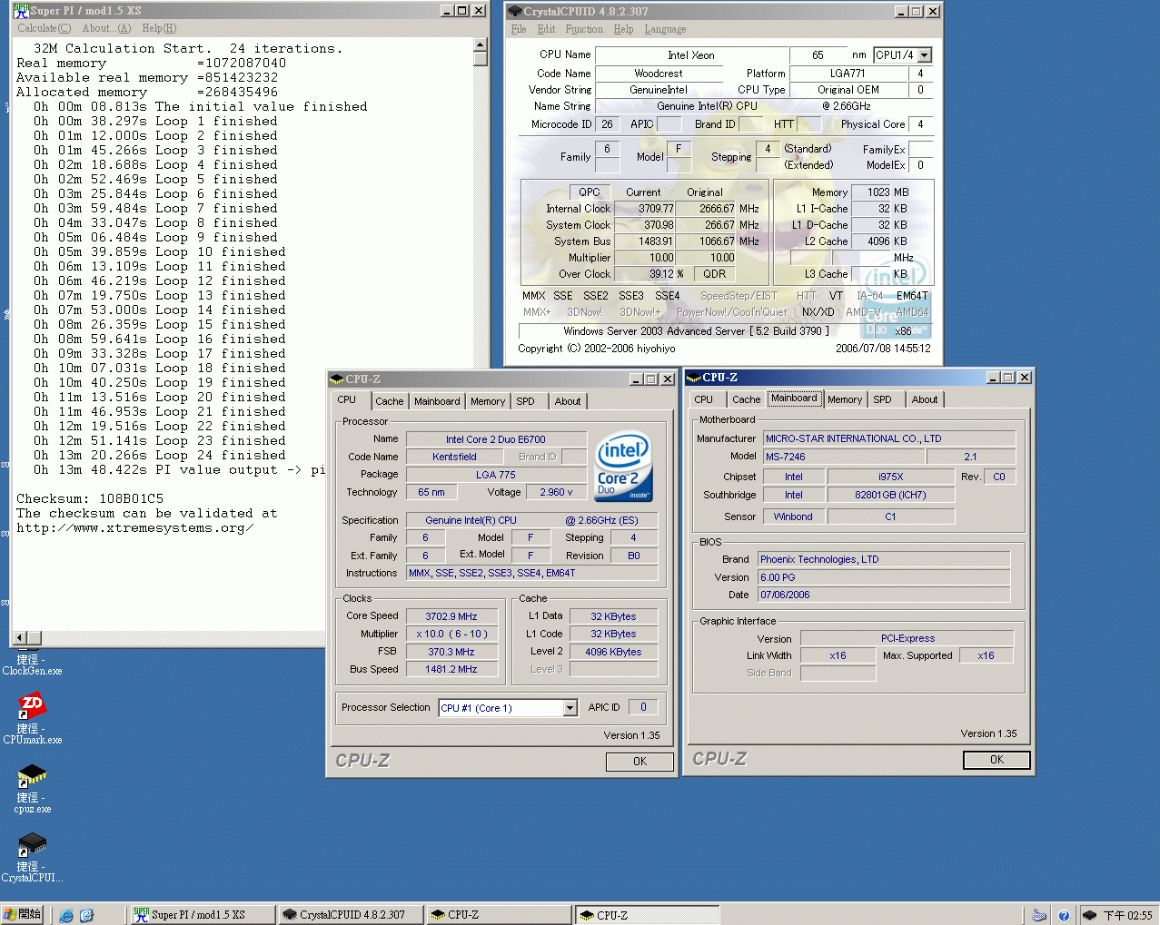Screen dimensions: 1160x925
Task: Click the 'Woodcrest' code name in CrystalCPUID
Action: click(x=659, y=74)
